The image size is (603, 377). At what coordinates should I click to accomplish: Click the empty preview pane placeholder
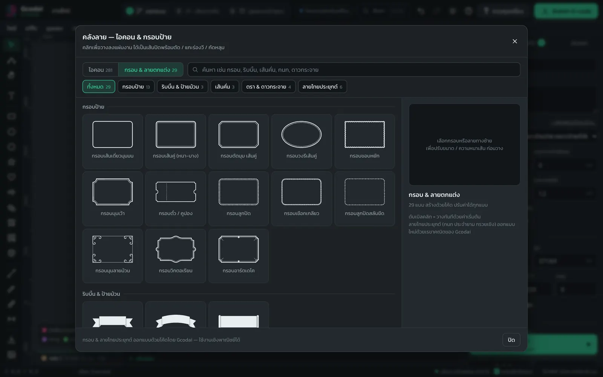point(464,144)
